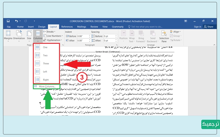Open the Margins menu

click(x=8, y=36)
